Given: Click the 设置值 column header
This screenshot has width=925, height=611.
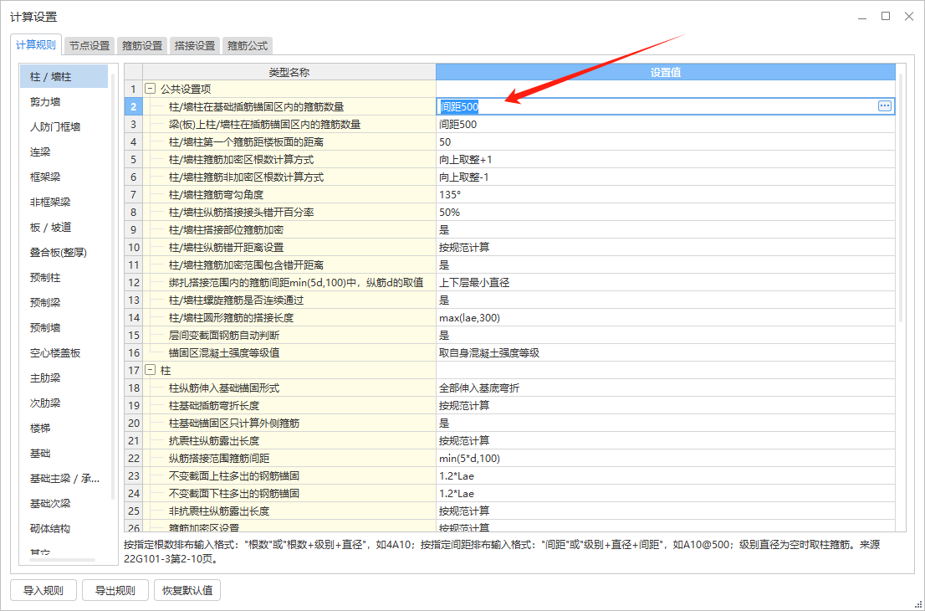Looking at the screenshot, I should (x=666, y=72).
